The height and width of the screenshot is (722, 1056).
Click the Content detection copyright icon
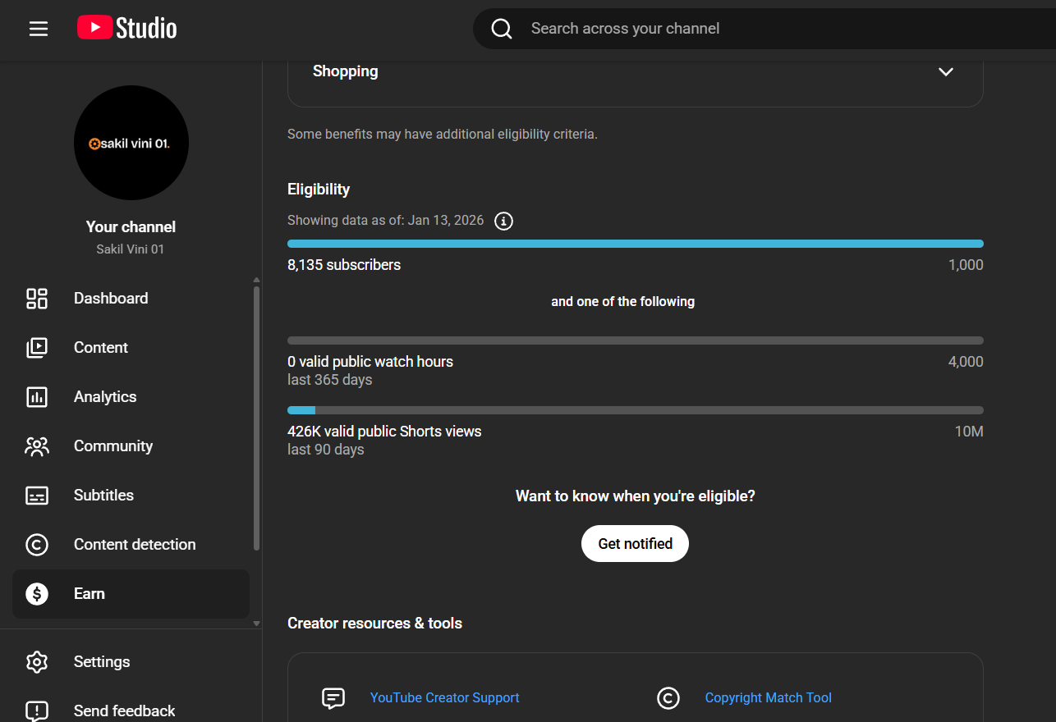[37, 545]
